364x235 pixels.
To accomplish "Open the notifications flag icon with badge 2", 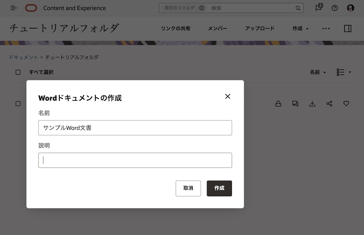I will coord(318,8).
